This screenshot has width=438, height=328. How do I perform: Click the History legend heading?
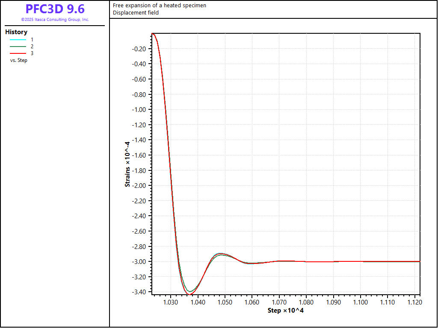coord(16,32)
